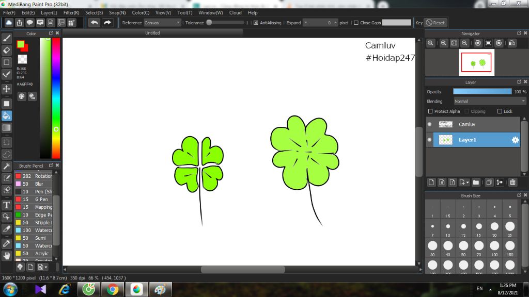Select the rectangular Select tool

point(6,142)
